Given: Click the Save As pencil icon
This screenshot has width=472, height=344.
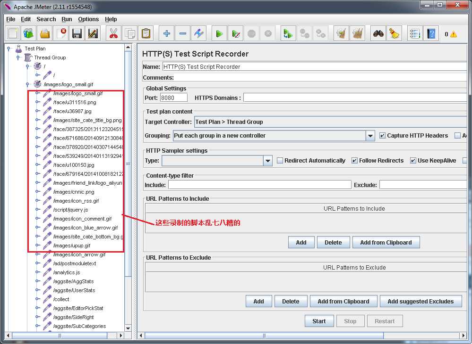Looking at the screenshot, I should [93, 33].
